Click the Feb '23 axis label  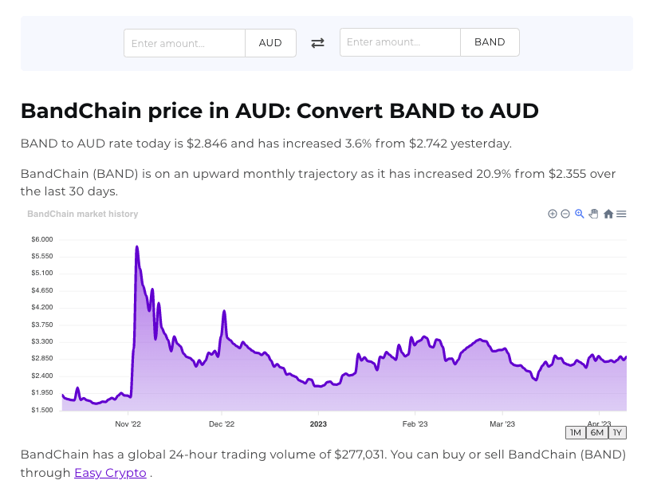point(415,424)
